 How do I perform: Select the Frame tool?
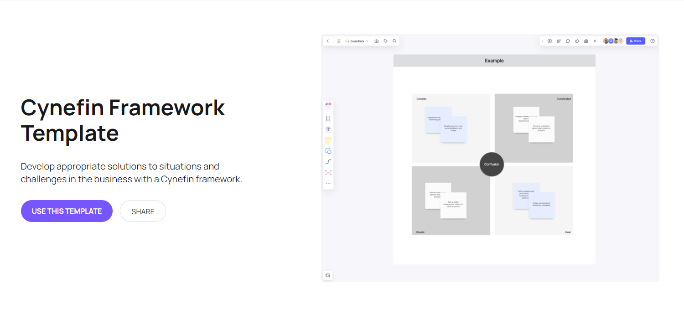(x=328, y=118)
